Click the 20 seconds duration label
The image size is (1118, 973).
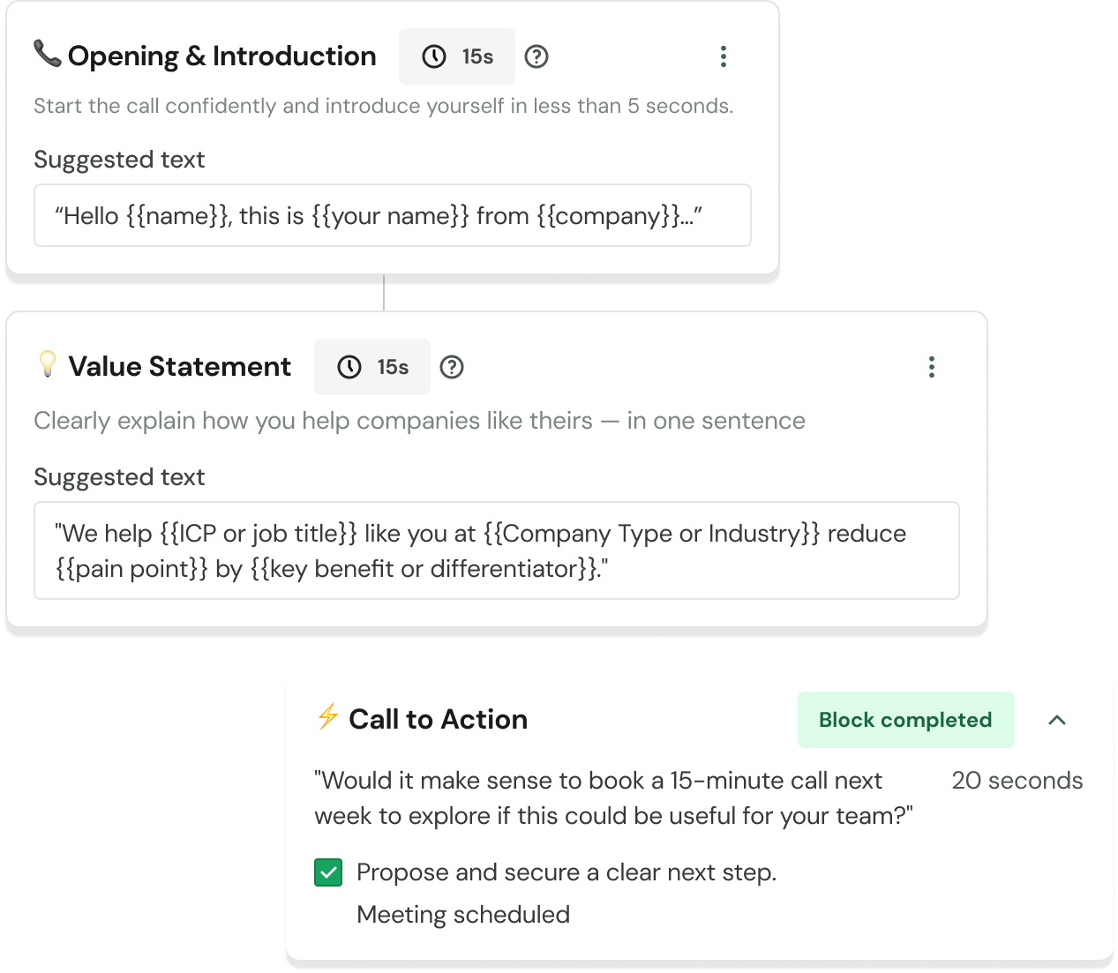(x=1017, y=781)
